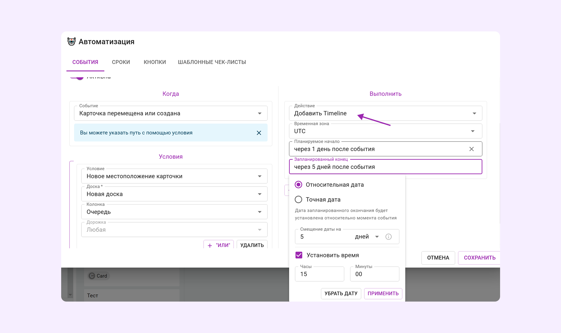Switch to the Сроки tab

pos(121,62)
